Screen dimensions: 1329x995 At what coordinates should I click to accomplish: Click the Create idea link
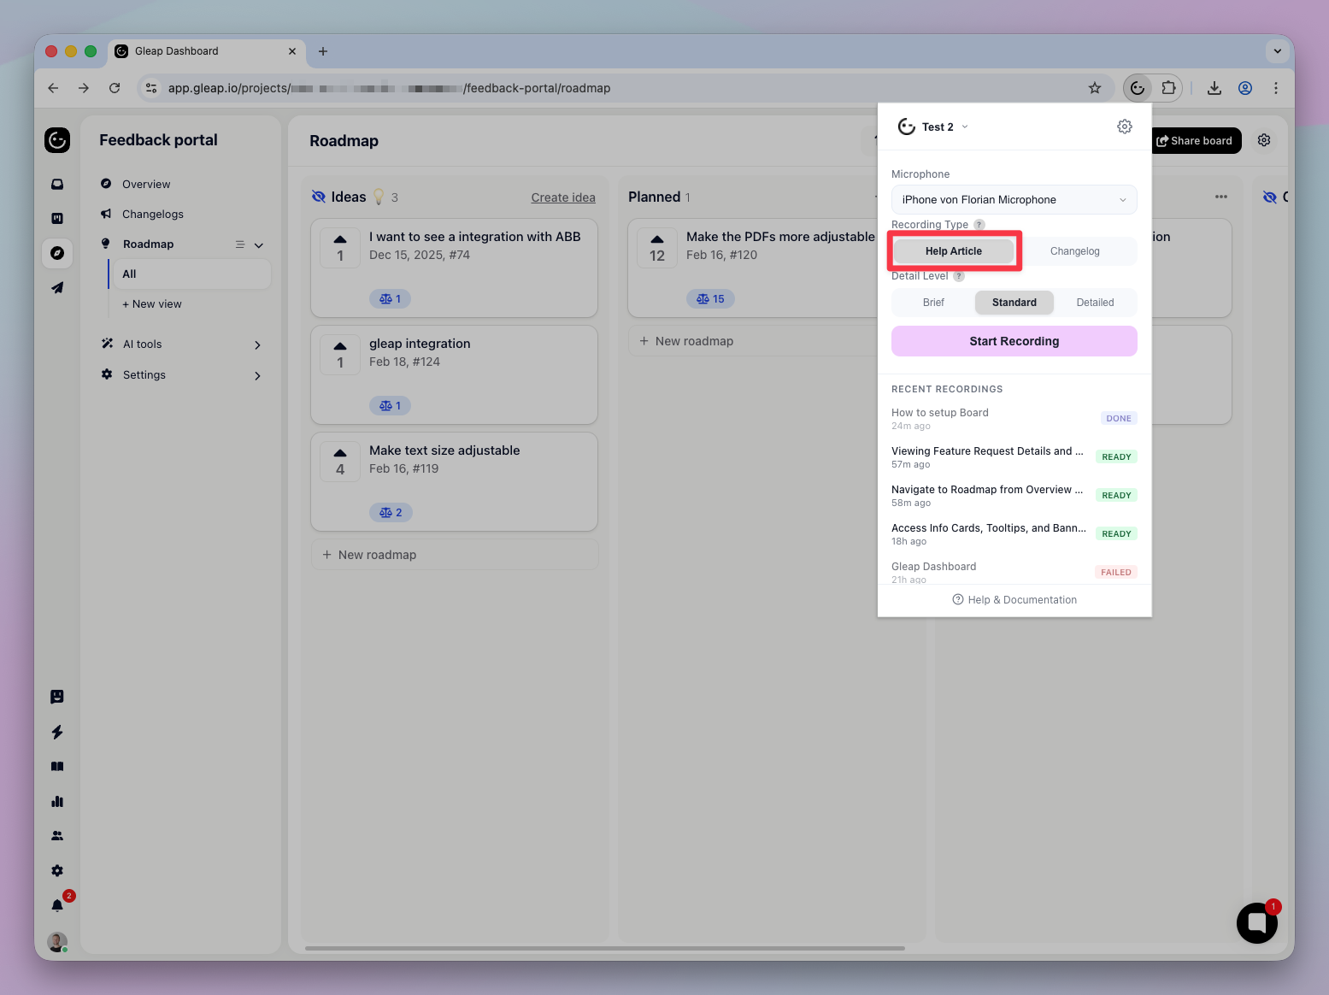point(563,197)
